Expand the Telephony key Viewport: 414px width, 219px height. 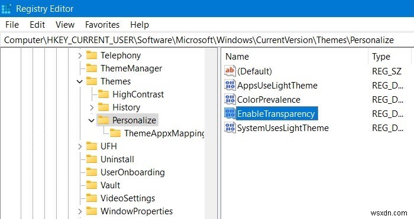[x=80, y=55]
